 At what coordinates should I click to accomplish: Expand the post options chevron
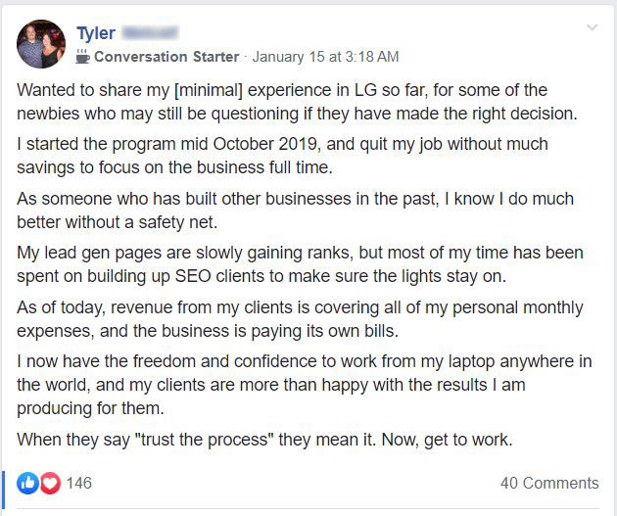pos(592,27)
